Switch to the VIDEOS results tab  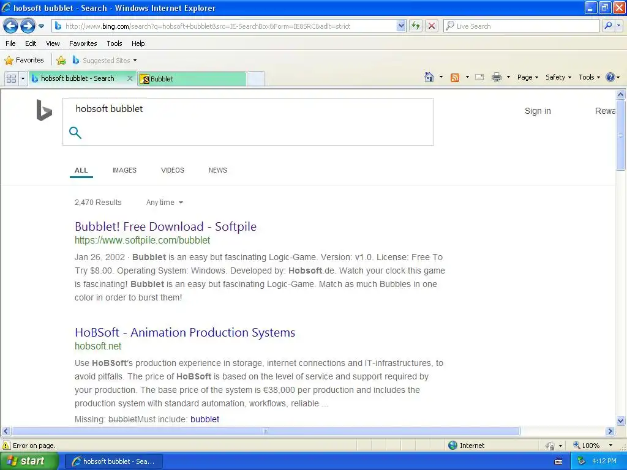click(172, 170)
